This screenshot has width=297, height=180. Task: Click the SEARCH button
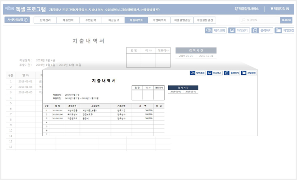[286, 20]
